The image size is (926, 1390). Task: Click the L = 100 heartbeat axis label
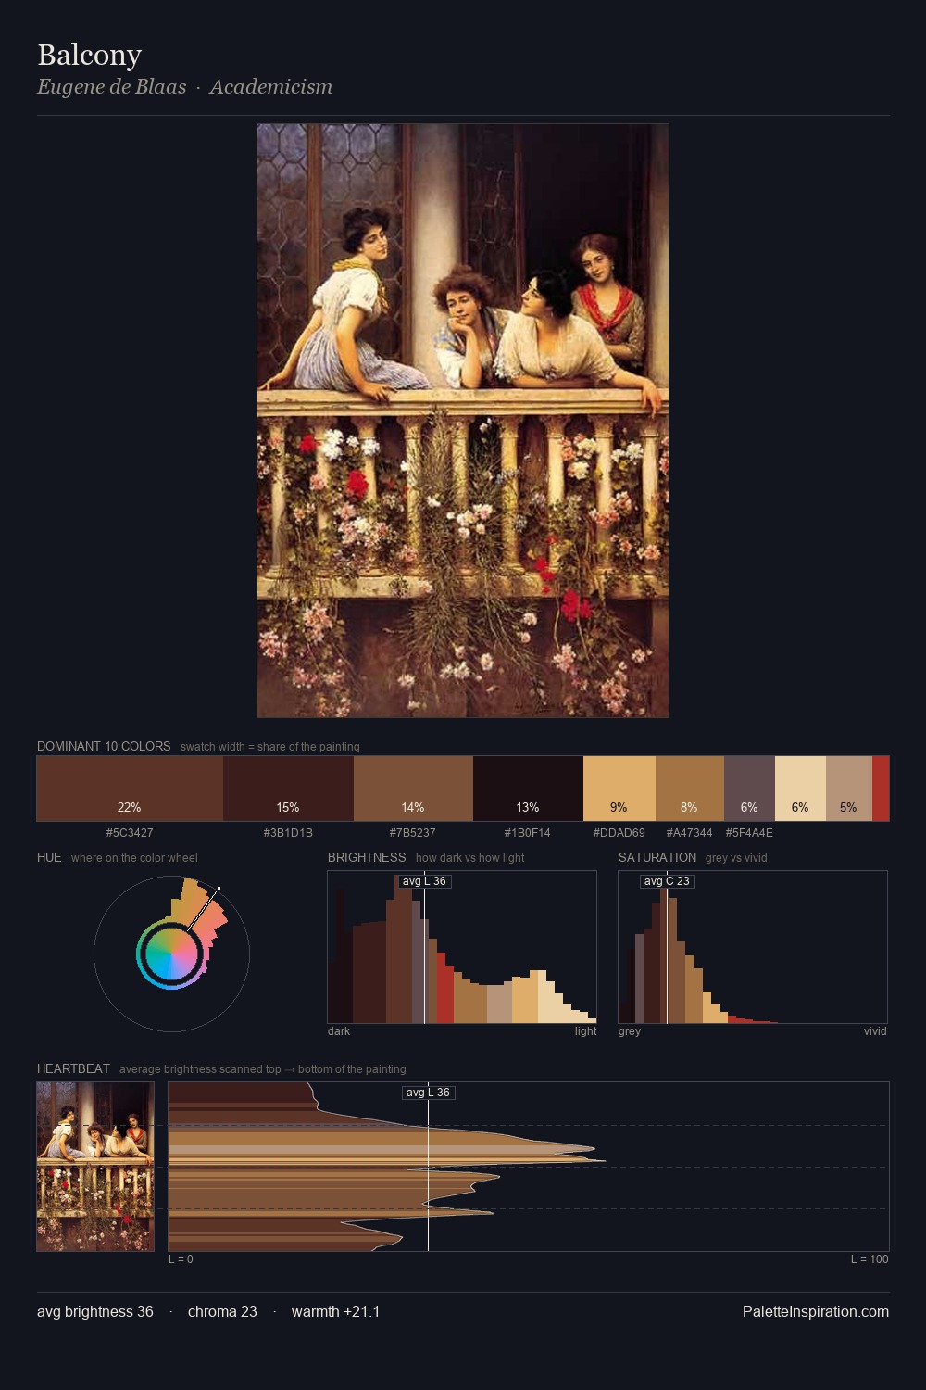870,1259
